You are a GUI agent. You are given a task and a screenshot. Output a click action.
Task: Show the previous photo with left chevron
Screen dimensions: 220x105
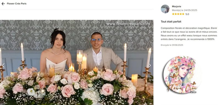[3, 65]
